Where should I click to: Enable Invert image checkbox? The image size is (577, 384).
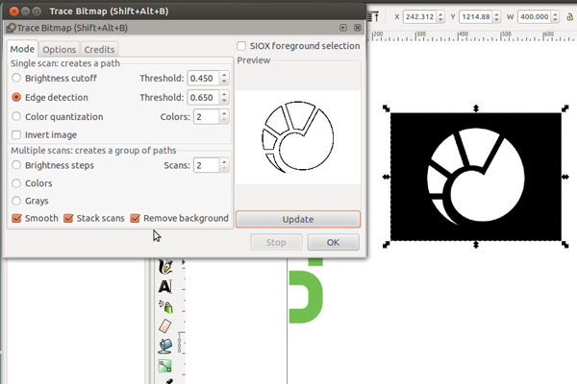click(16, 134)
